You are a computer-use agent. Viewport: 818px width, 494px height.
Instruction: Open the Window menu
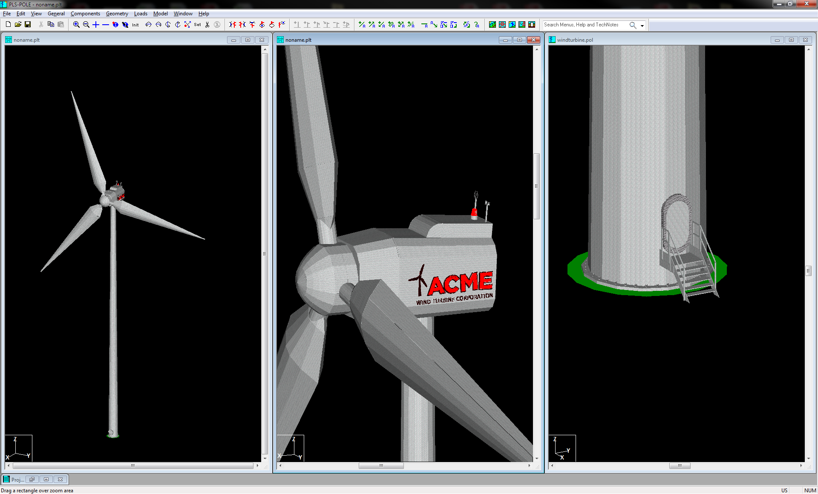183,14
